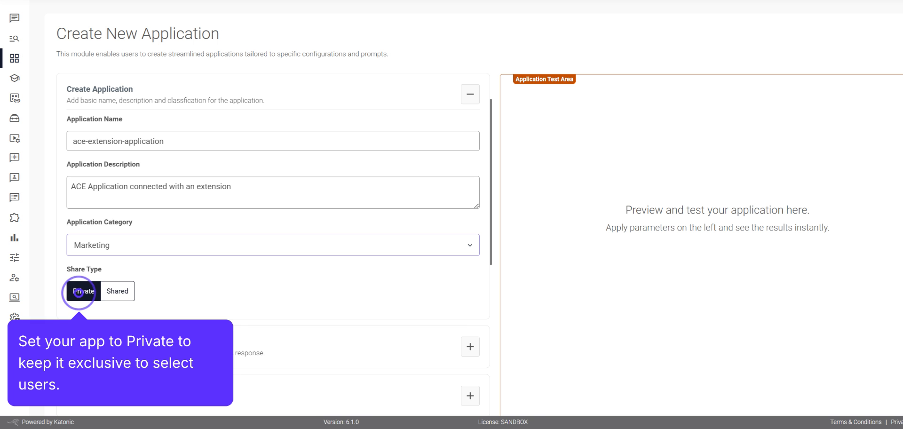Select the user management sidebar icon

[x=14, y=278]
